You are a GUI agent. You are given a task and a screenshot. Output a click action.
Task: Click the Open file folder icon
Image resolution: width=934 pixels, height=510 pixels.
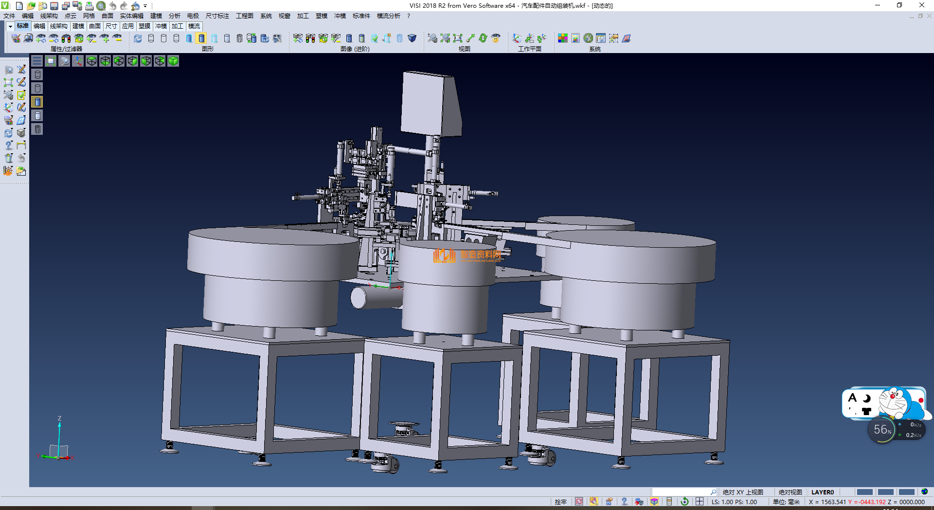31,6
